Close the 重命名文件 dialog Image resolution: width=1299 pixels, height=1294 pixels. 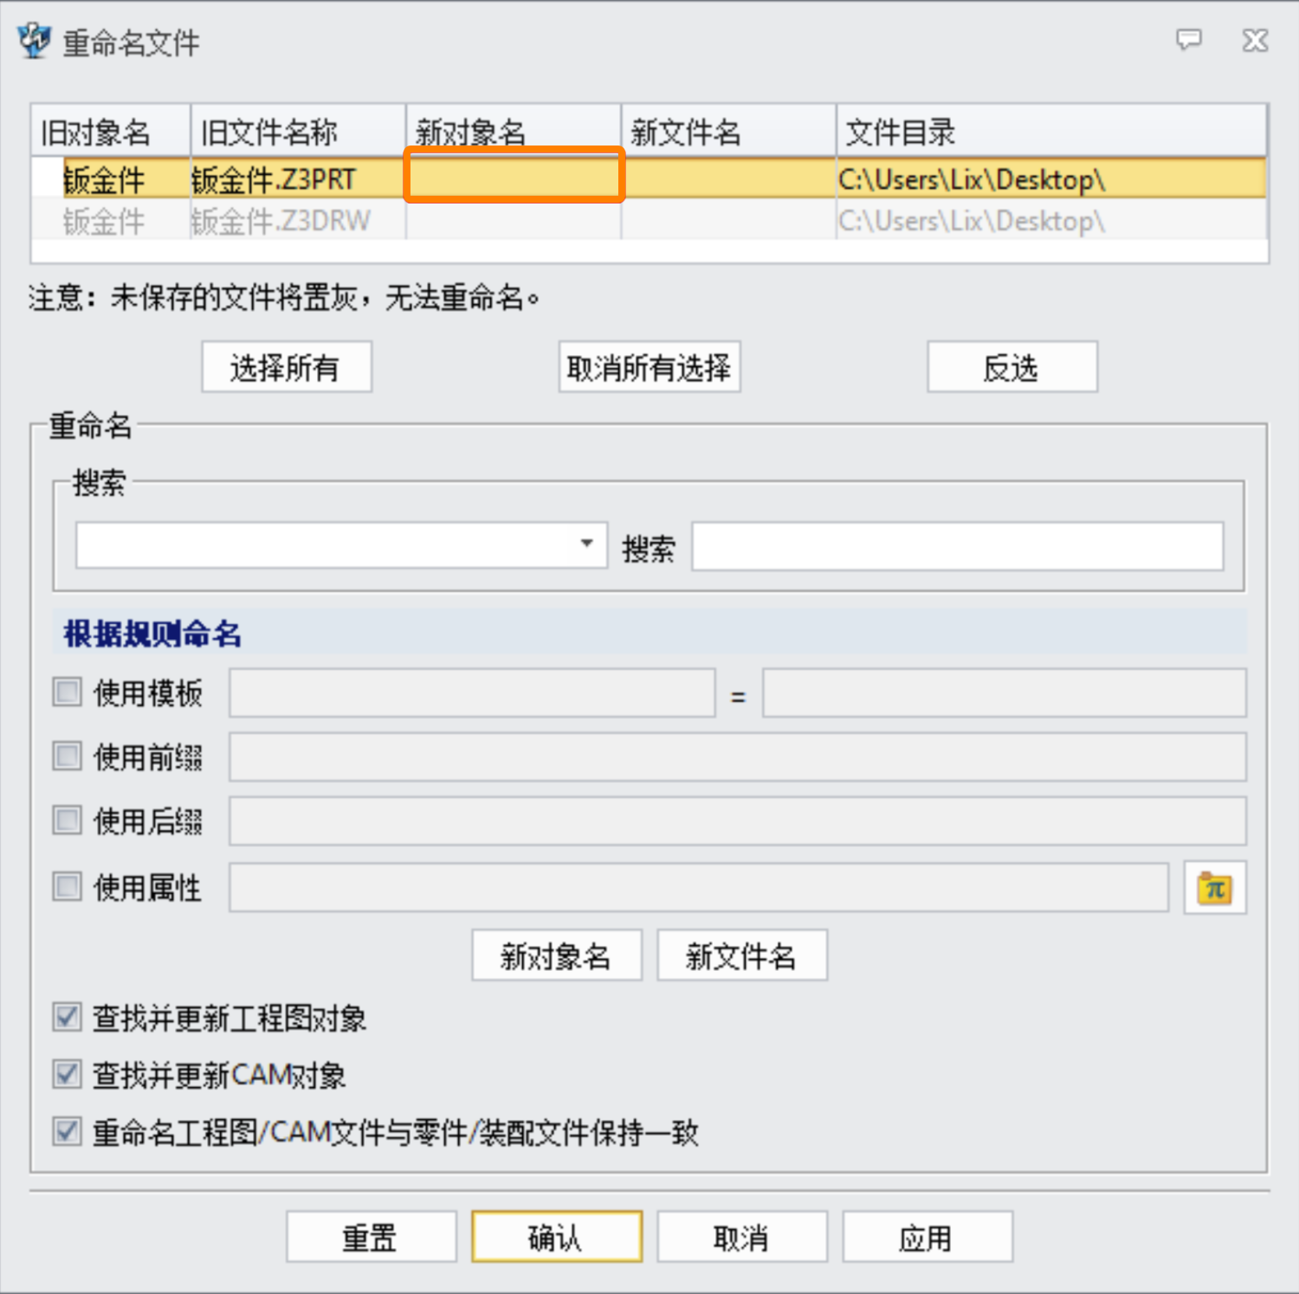click(x=1255, y=40)
